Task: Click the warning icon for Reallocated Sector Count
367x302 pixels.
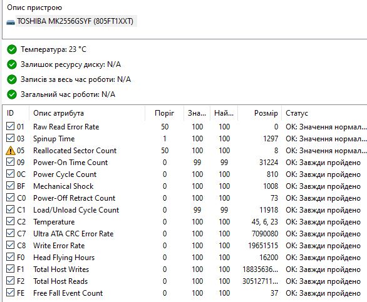Action: (11, 151)
